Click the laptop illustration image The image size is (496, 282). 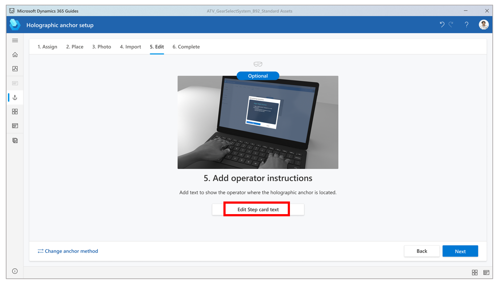pos(258,122)
